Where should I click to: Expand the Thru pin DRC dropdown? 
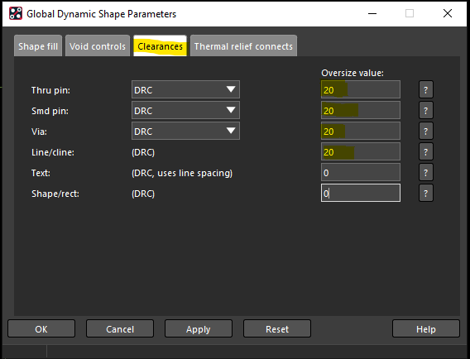click(x=185, y=89)
